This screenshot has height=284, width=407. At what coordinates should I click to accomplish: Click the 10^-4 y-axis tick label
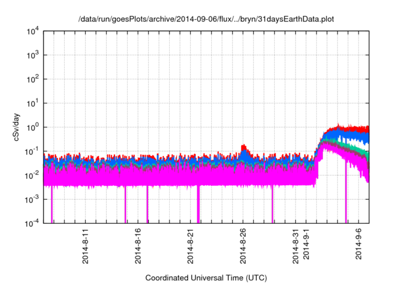pos(32,223)
